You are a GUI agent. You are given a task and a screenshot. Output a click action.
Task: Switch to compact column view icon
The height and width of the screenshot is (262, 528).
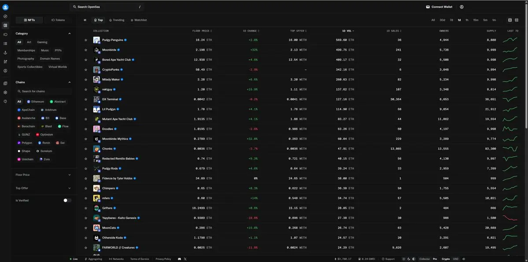517,20
